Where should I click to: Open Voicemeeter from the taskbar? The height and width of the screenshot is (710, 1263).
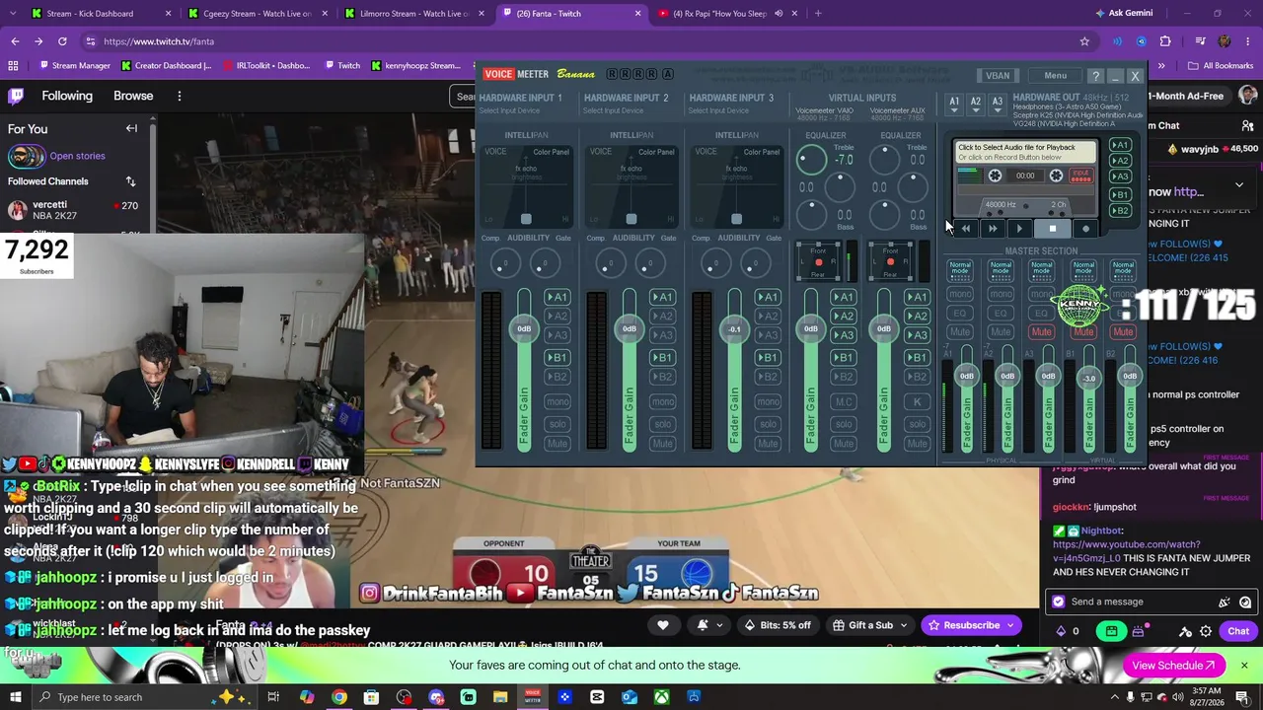click(533, 697)
